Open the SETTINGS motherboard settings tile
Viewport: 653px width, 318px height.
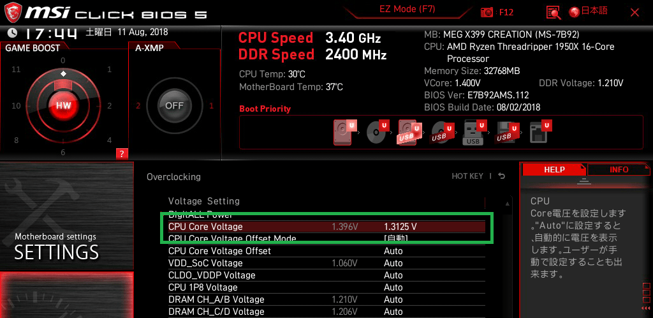[x=66, y=215]
